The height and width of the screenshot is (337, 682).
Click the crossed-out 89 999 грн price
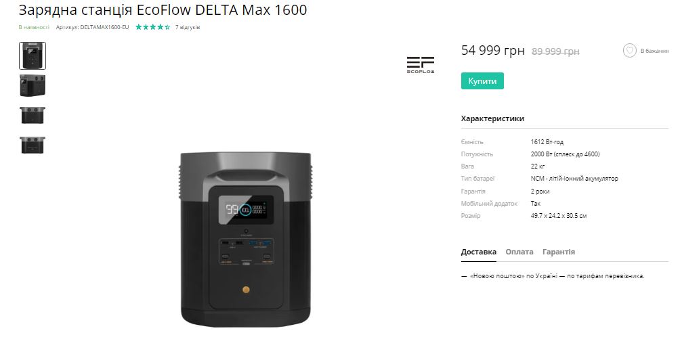[x=555, y=51]
